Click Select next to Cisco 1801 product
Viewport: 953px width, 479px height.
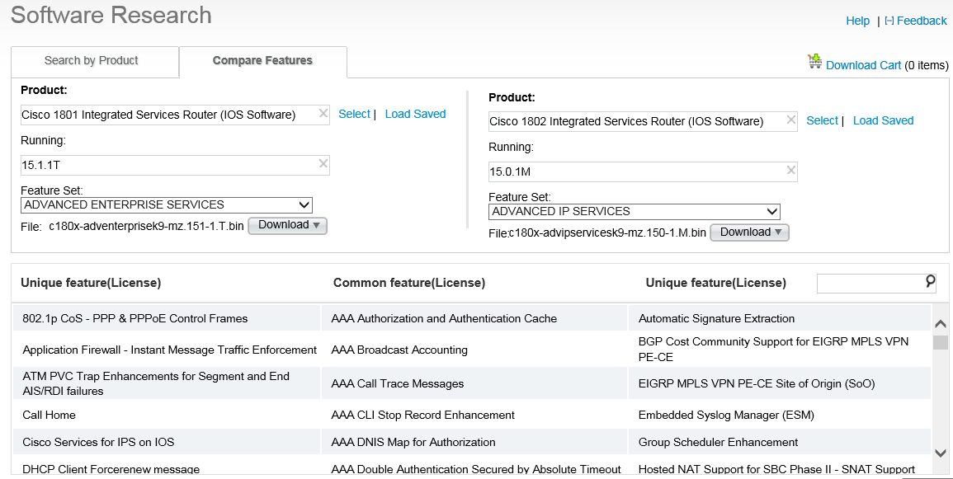[x=354, y=114]
